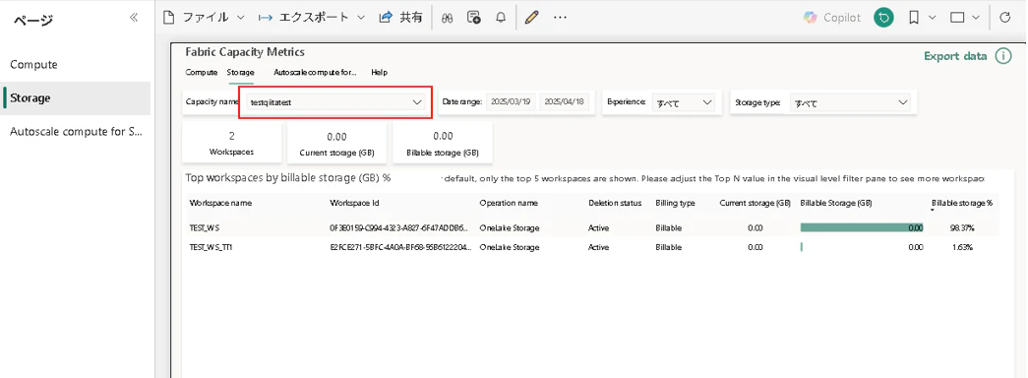
Task: Sort by Current storage (GB) column header
Action: point(755,203)
